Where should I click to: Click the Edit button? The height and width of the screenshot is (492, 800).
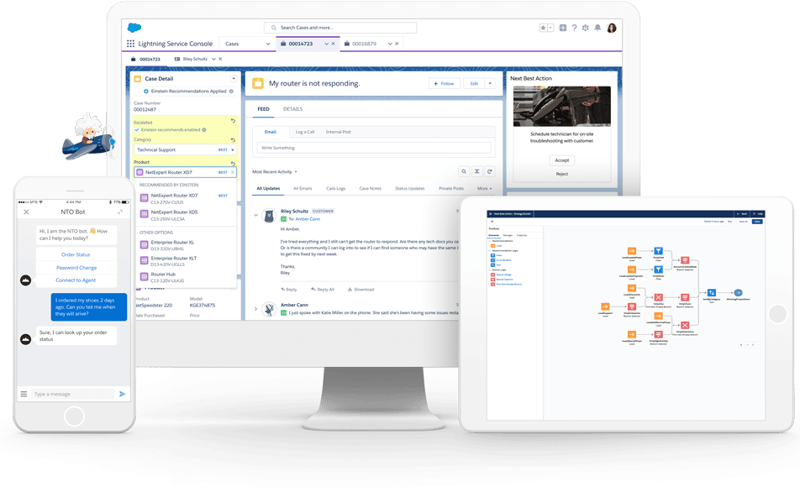pyautogui.click(x=474, y=84)
